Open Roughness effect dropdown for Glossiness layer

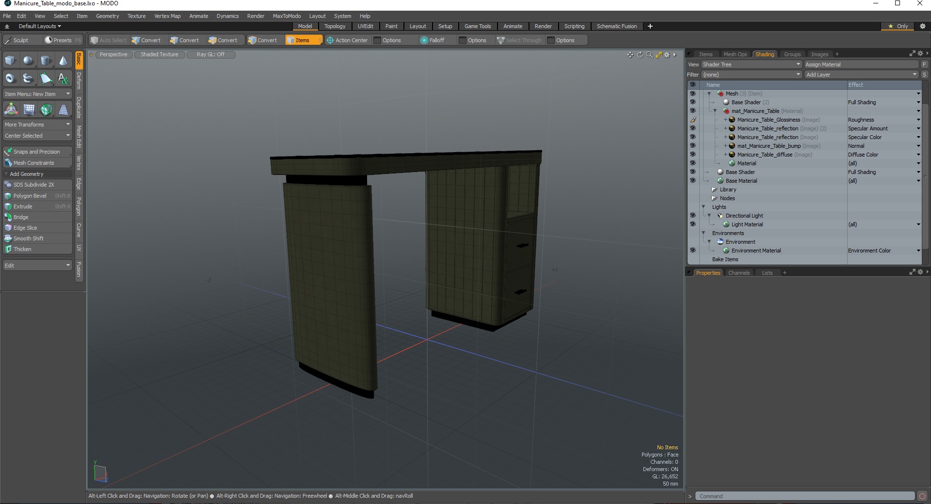tap(918, 120)
